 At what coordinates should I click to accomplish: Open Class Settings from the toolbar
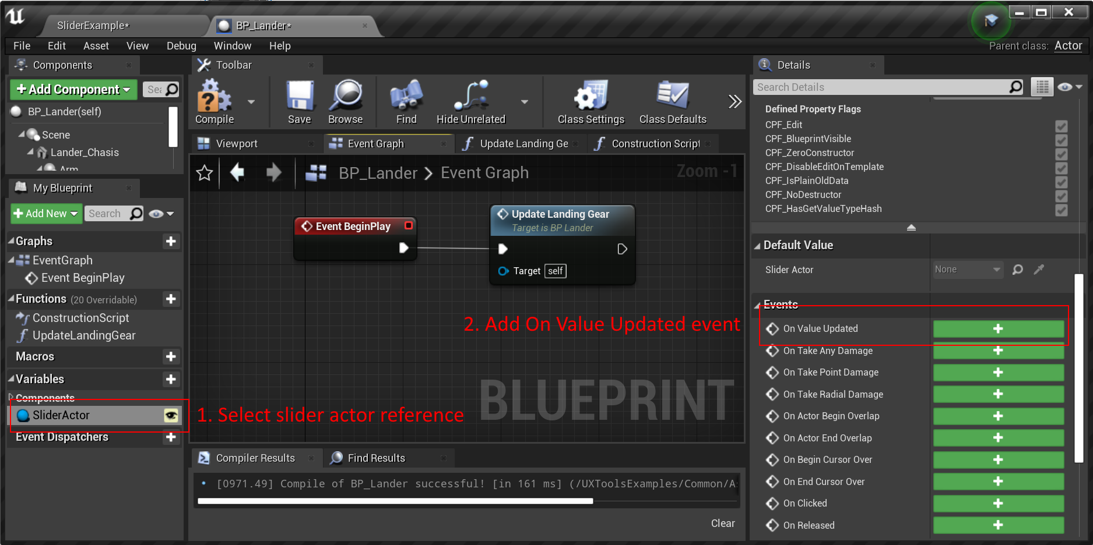pyautogui.click(x=591, y=97)
